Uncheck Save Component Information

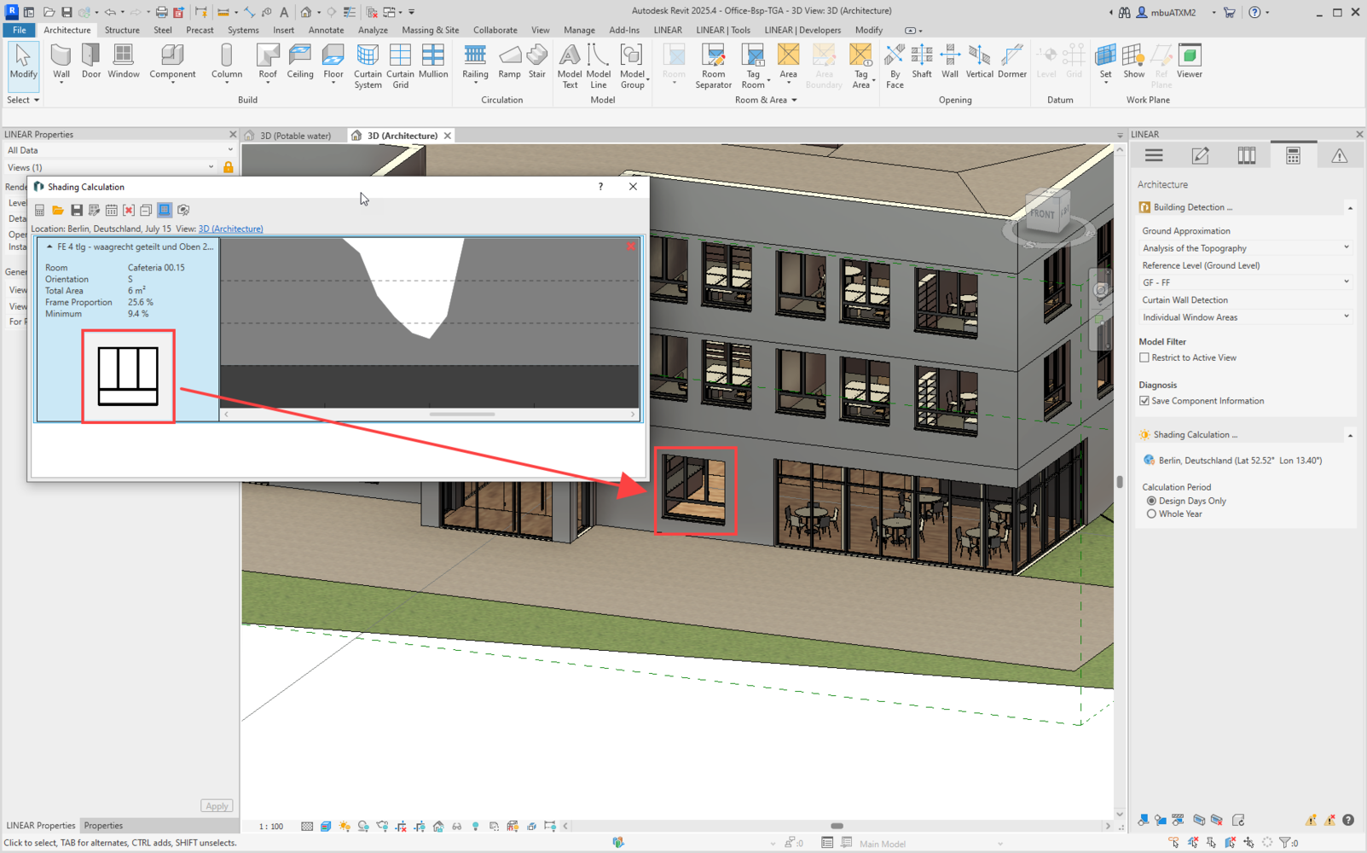click(x=1144, y=401)
